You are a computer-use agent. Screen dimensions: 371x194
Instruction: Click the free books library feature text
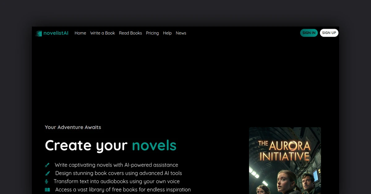click(x=123, y=190)
